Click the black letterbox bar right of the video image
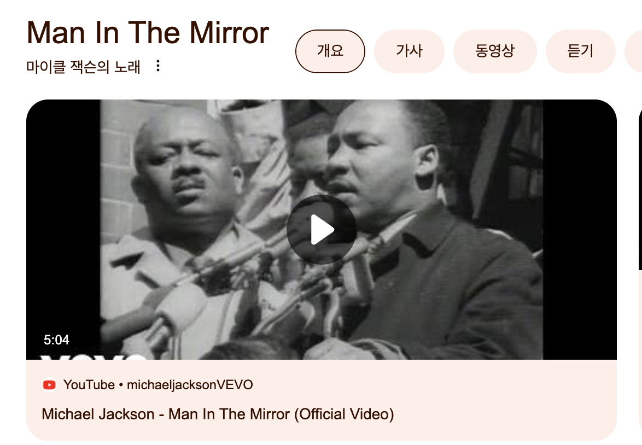The image size is (642, 445). click(x=580, y=229)
